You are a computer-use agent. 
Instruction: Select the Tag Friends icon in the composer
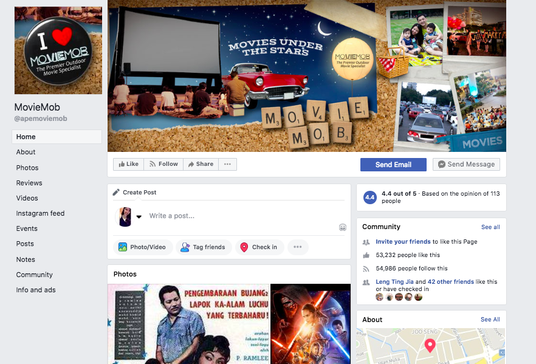(185, 247)
